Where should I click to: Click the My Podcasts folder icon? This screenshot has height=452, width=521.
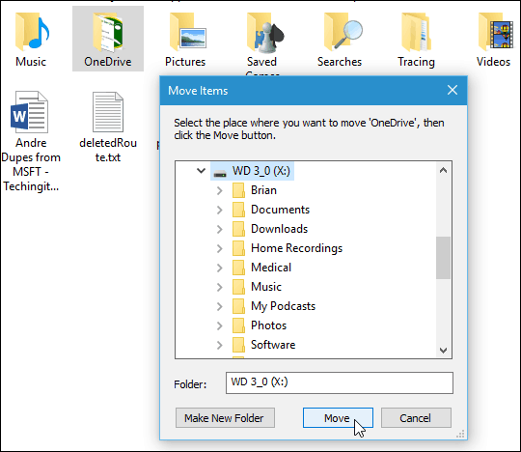[x=238, y=306]
